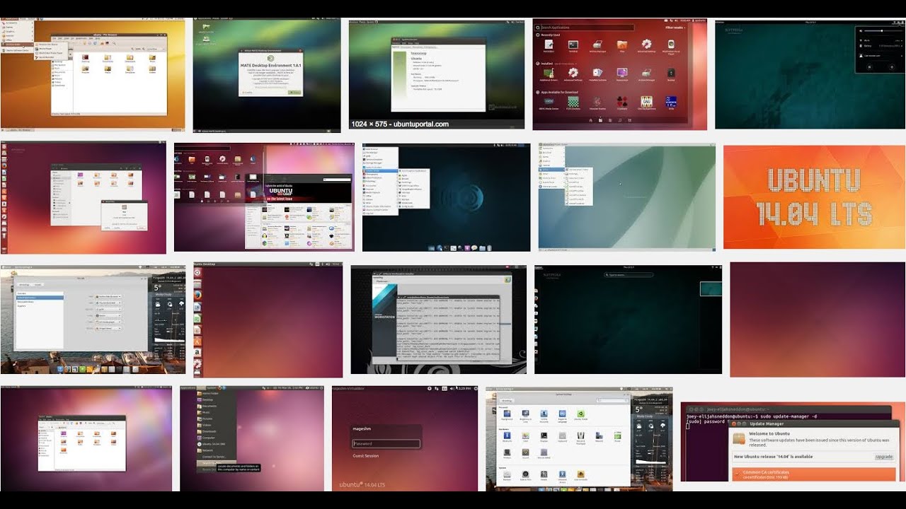Click the Password field on login screen
This screenshot has width=906, height=509.
(x=386, y=444)
